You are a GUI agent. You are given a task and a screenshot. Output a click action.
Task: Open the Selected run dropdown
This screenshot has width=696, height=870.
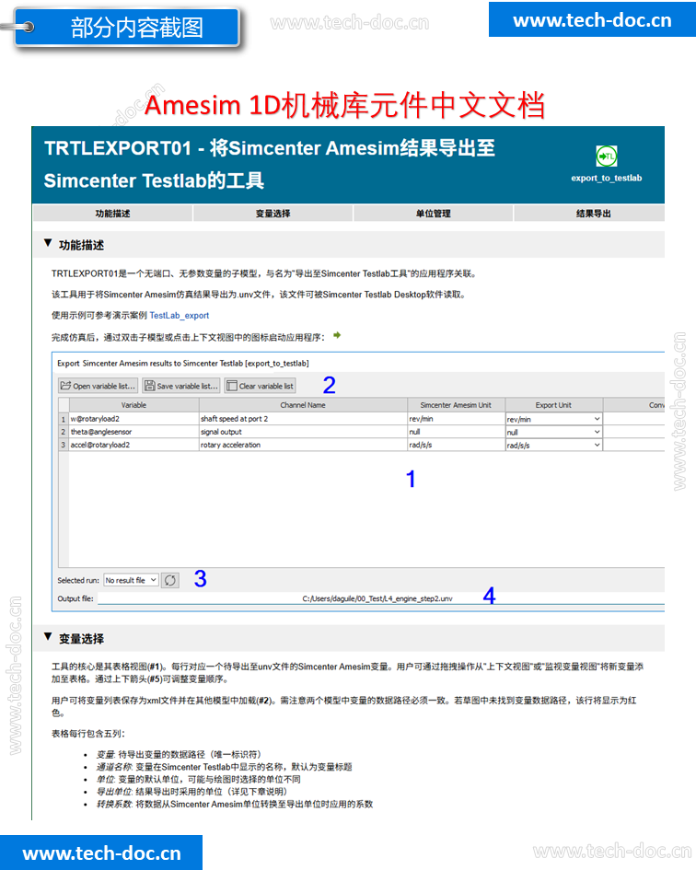pyautogui.click(x=131, y=580)
